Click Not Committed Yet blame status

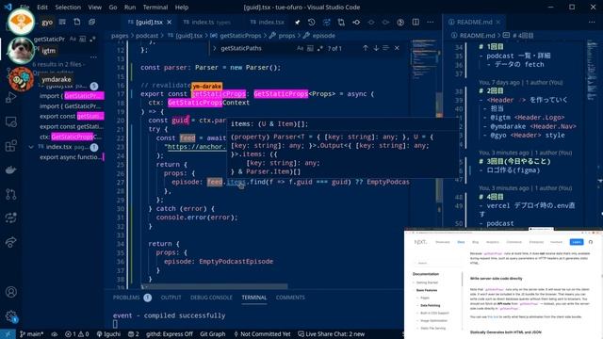click(262, 334)
